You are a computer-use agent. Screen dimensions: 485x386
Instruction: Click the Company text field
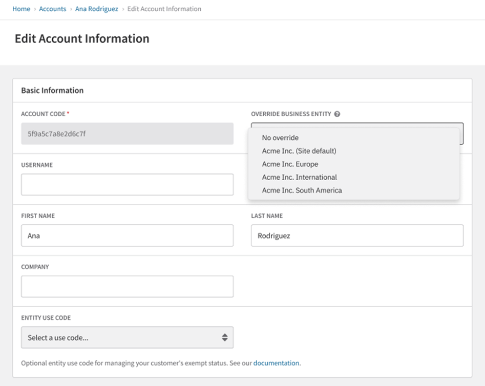(127, 287)
